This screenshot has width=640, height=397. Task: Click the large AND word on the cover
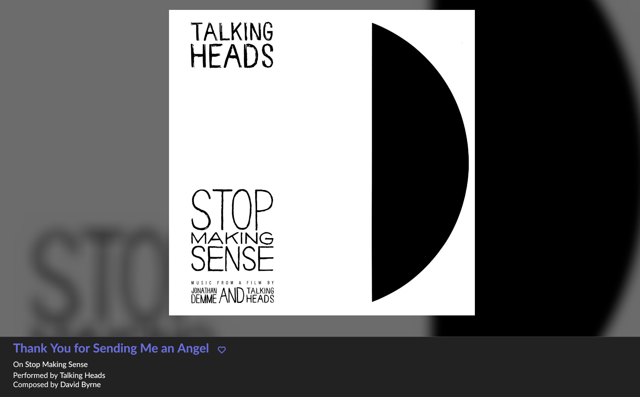232,295
